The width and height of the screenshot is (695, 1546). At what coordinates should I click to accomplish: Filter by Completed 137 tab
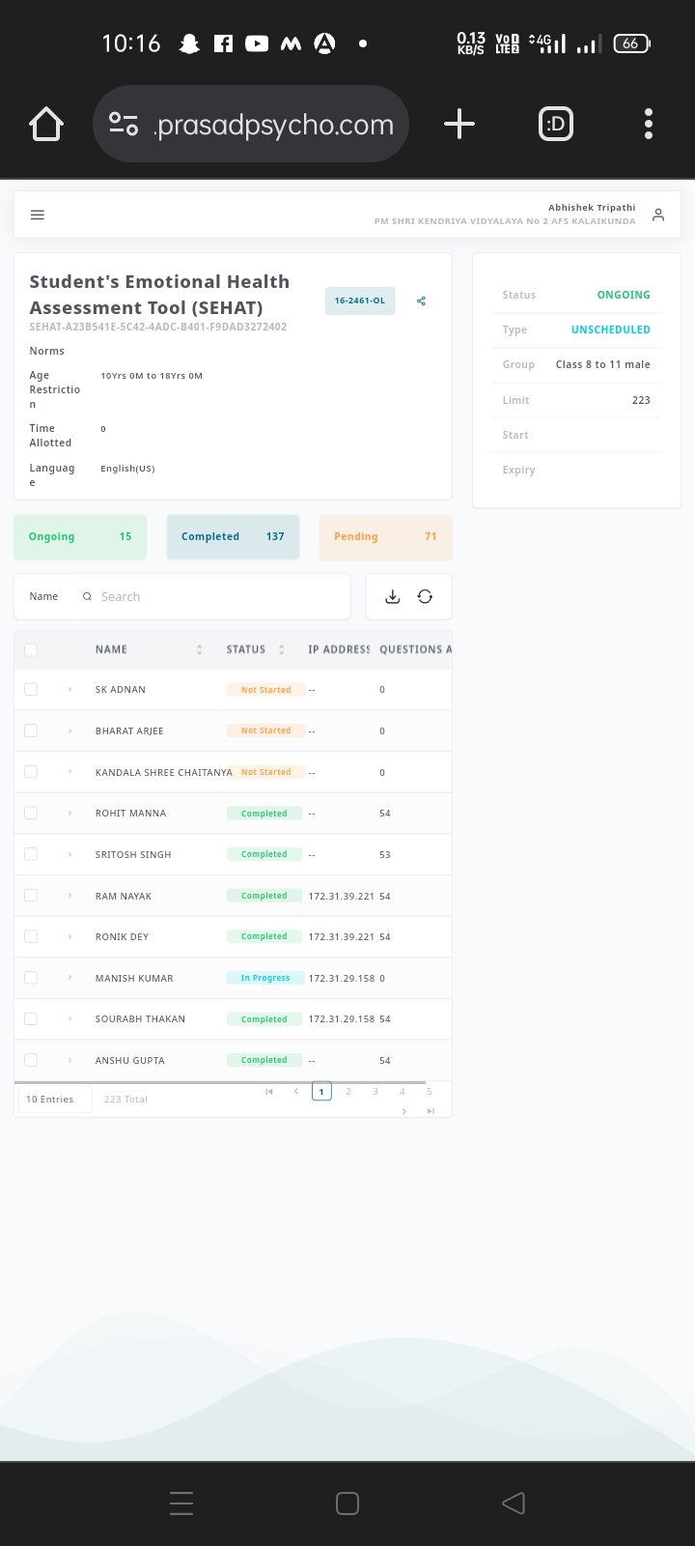click(233, 536)
